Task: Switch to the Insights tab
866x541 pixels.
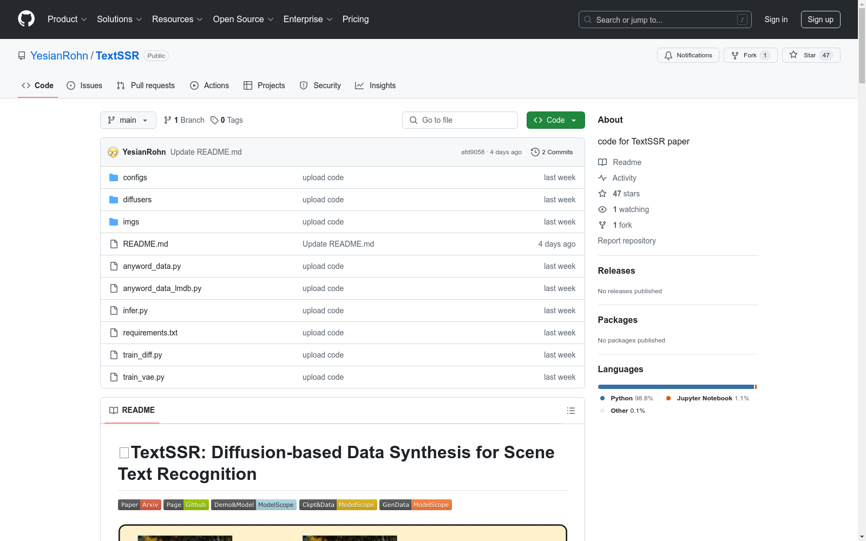Action: coord(376,85)
